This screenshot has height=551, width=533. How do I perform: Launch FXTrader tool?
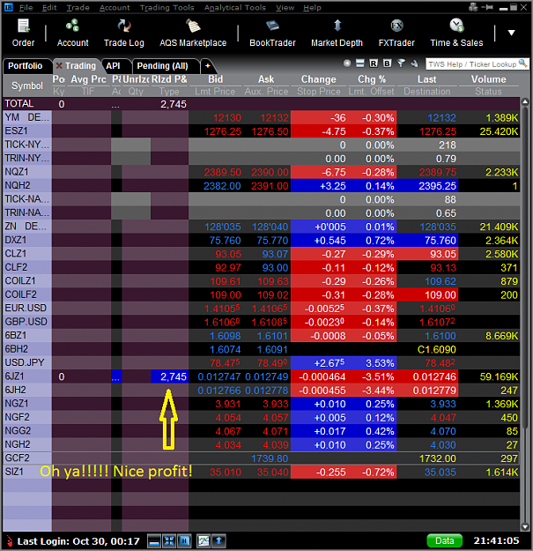(x=396, y=33)
